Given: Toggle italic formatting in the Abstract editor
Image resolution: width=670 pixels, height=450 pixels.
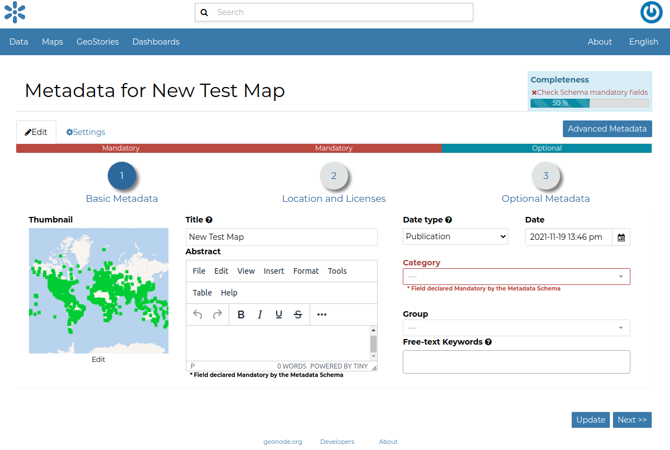Looking at the screenshot, I should pos(259,314).
